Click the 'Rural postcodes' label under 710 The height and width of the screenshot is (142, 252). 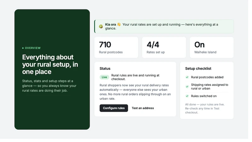[x=111, y=52]
